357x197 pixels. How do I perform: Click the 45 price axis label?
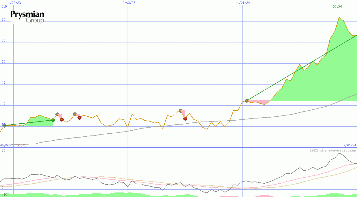tap(4, 82)
